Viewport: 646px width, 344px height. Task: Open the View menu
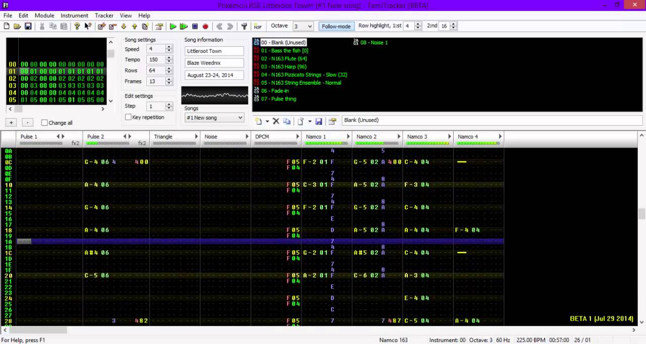126,16
